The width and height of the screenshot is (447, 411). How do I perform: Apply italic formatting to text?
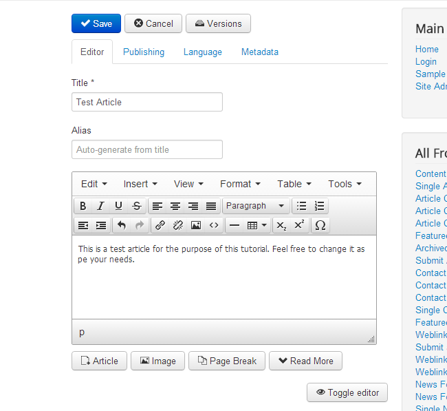pyautogui.click(x=101, y=206)
